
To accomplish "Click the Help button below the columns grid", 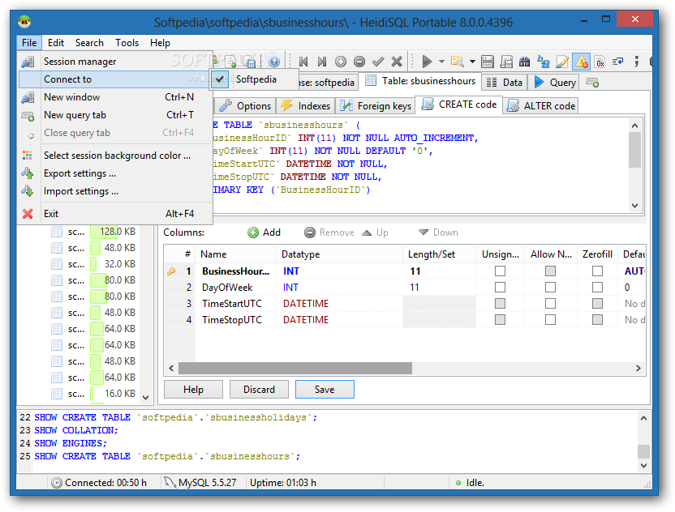I will click(x=193, y=390).
